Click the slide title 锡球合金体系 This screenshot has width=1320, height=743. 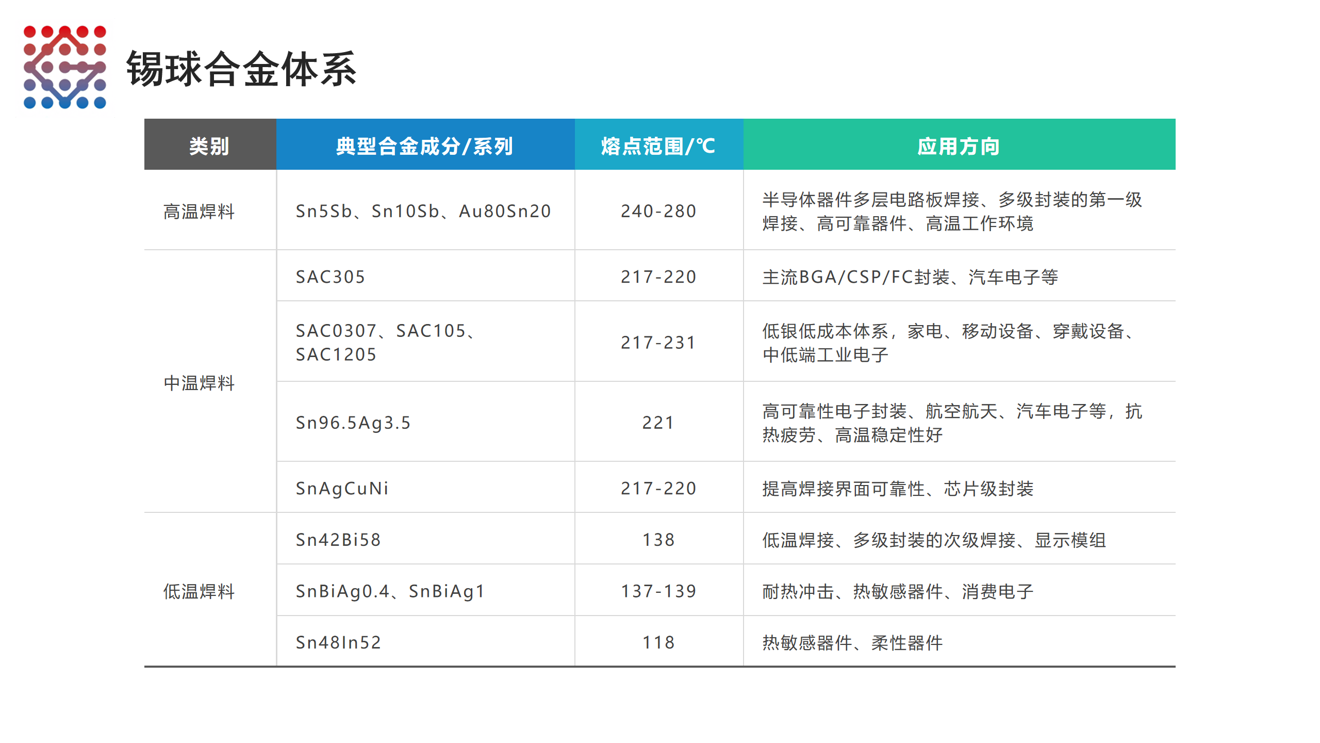(241, 69)
